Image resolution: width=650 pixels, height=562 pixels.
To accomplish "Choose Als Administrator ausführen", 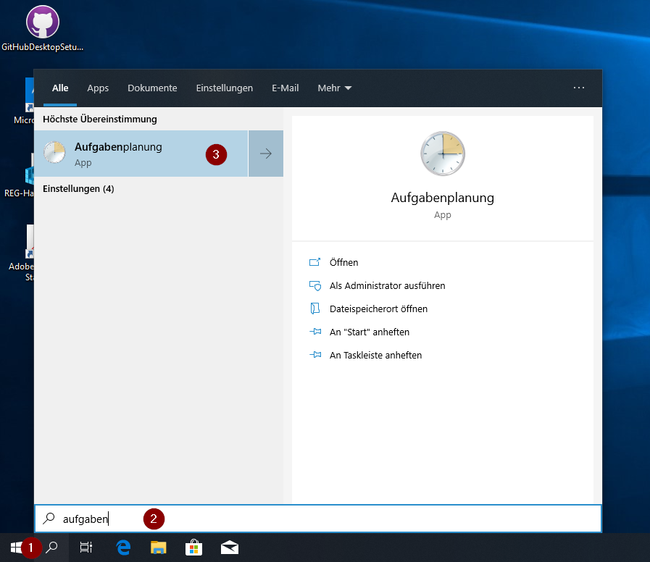I will click(x=387, y=286).
